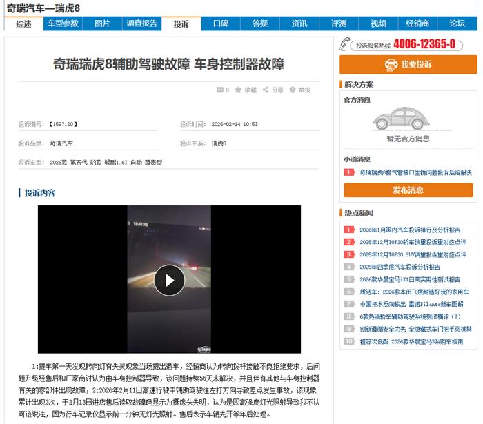The width and height of the screenshot is (483, 424).
Task: Click the comment count icon
Action: (219, 90)
